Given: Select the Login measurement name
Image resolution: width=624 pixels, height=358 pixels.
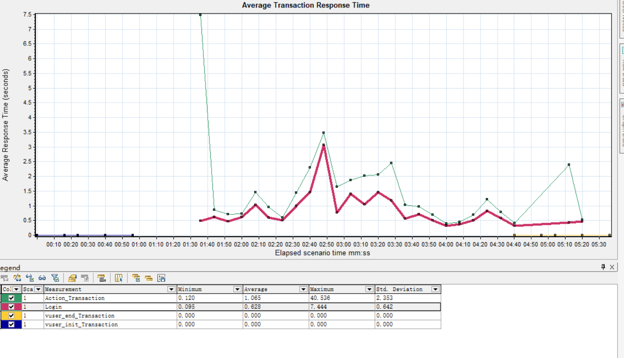Looking at the screenshot, I should (x=53, y=307).
